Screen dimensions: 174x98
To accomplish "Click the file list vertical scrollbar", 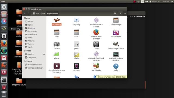I will [x=127, y=36].
